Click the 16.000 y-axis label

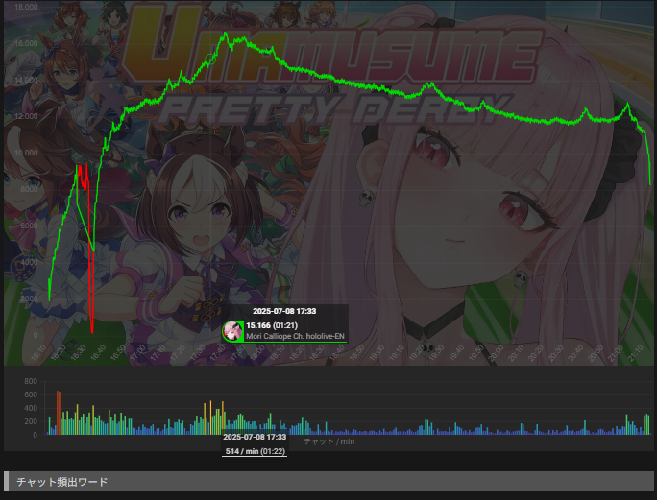pos(26,43)
